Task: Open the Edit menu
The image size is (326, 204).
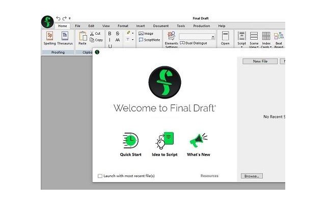Action: coord(91,26)
